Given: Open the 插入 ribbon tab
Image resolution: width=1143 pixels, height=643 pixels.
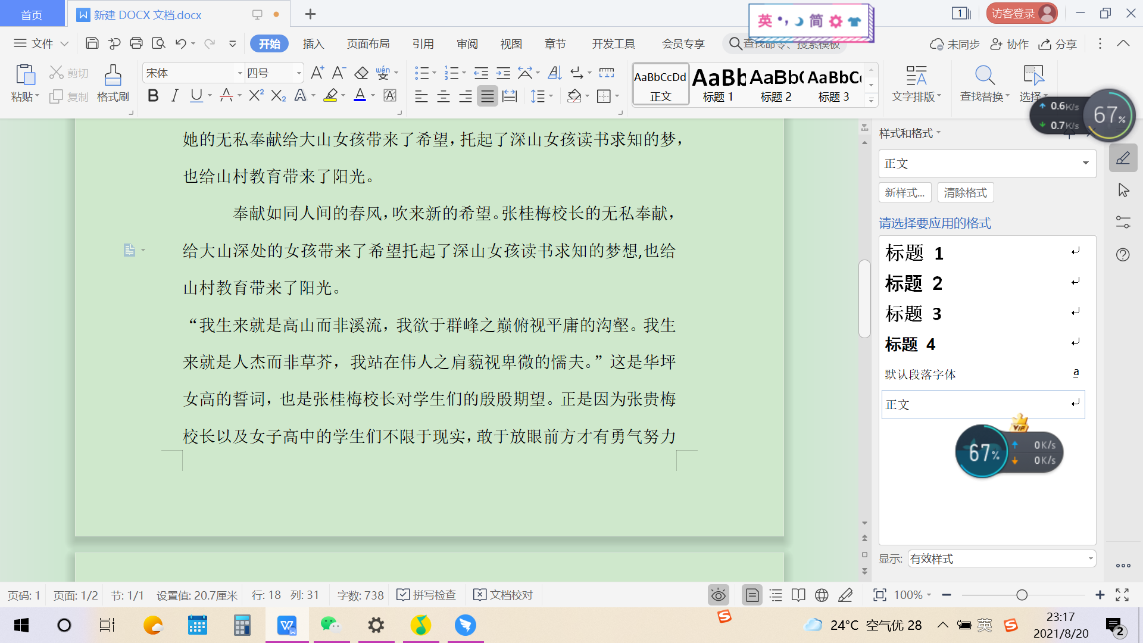Looking at the screenshot, I should coord(313,43).
